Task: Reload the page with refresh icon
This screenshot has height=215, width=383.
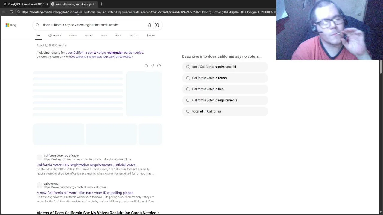Action: 11,12
